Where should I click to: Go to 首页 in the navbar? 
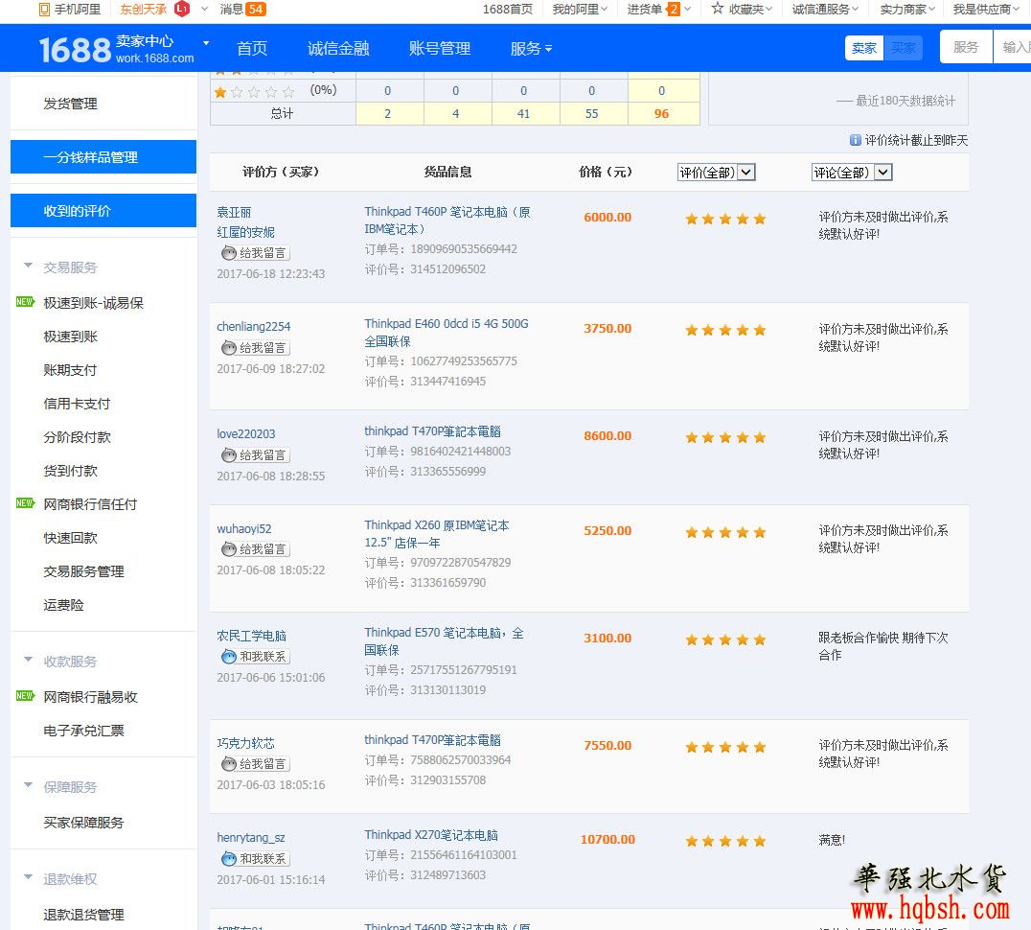252,49
